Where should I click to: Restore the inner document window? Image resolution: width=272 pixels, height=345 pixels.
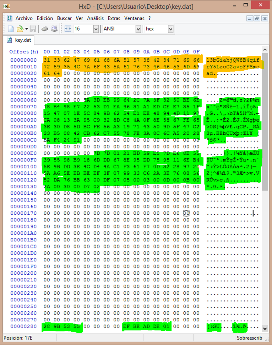pos(257,18)
